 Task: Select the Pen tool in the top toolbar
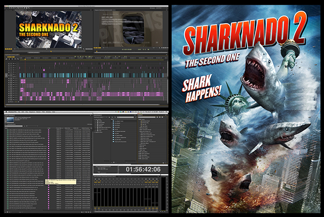[x=24, y=8]
